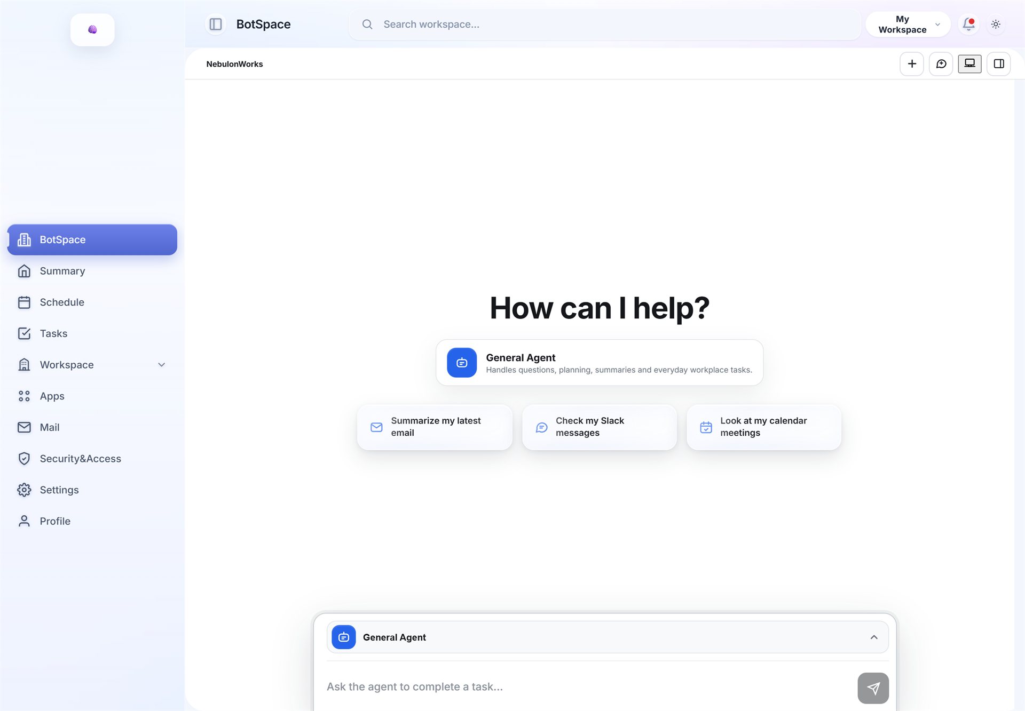1025x711 pixels.
Task: Click the plus icon for a new chat
Action: click(x=912, y=64)
